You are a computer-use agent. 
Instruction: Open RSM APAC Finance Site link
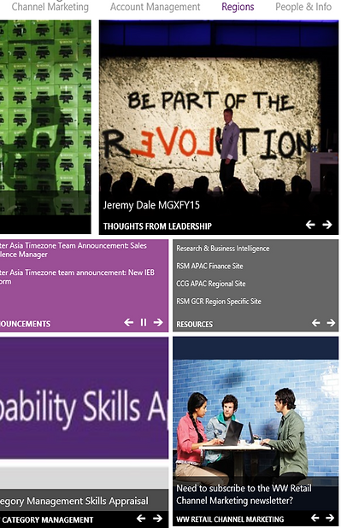209,266
